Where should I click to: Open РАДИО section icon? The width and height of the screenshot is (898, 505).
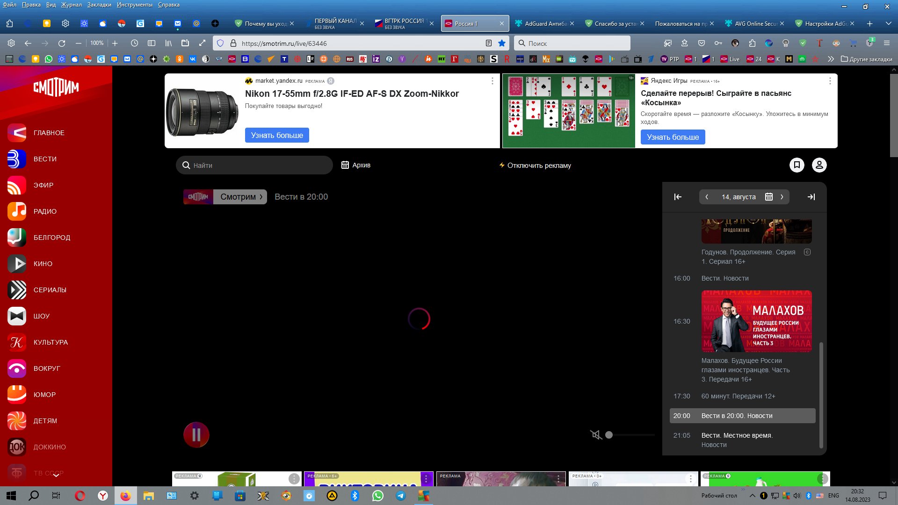click(x=16, y=211)
